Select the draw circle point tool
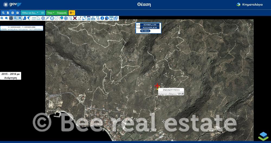Image resolution: width=271 pixels, height=143 pixels. [52, 18]
